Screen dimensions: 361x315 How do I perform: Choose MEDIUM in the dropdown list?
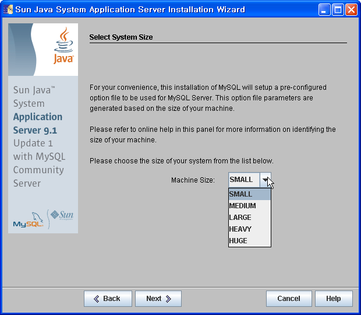pos(250,206)
